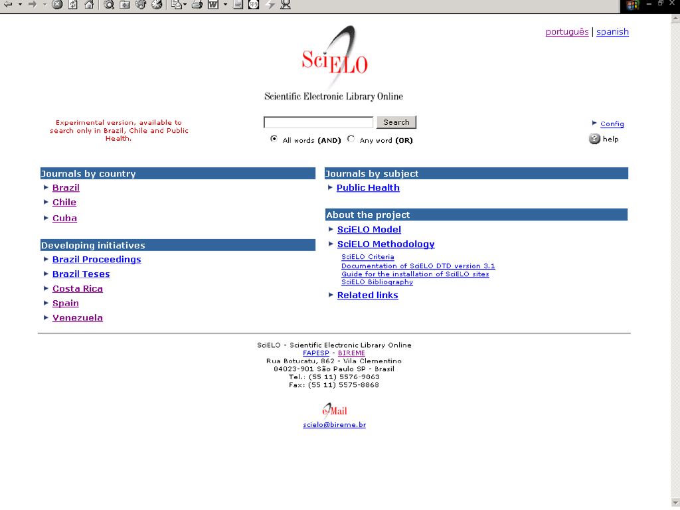The image size is (680, 510).
Task: Click the Media toolbar icon
Action: pos(141,5)
